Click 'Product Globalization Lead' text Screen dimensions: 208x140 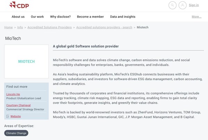tap(24, 98)
